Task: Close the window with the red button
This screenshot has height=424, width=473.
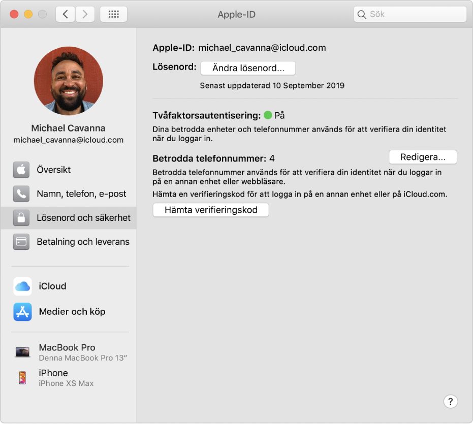Action: point(14,14)
